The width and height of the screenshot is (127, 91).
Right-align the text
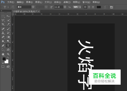click(x=93, y=7)
